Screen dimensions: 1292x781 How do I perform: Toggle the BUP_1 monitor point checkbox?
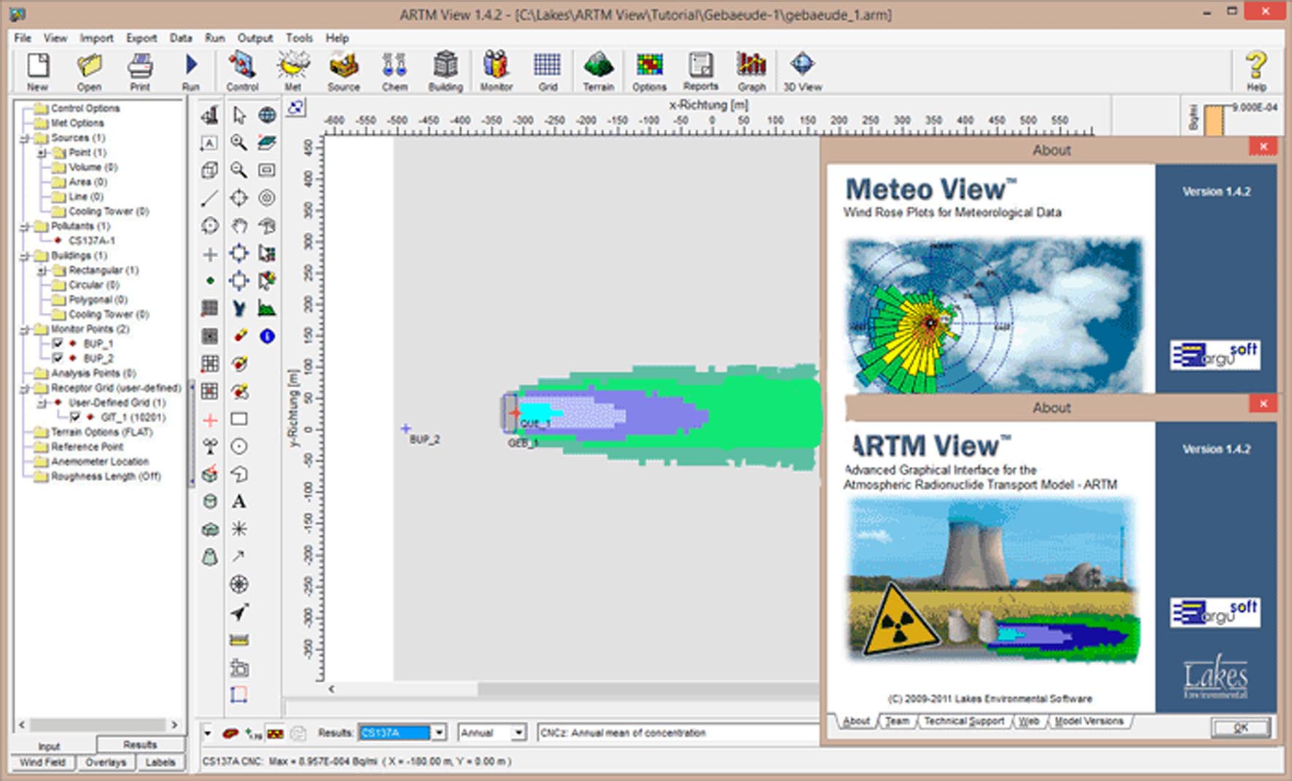coord(58,343)
